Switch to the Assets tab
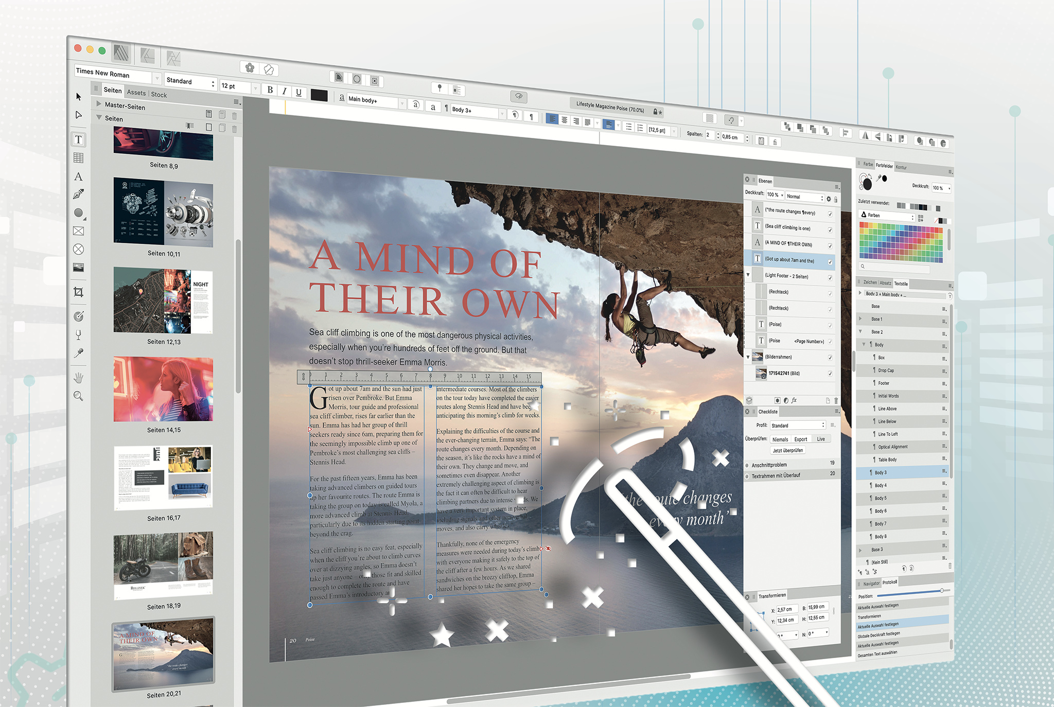This screenshot has height=707, width=1054. [136, 93]
